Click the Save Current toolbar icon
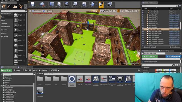This screenshot has height=102, width=182. tap(32, 5)
